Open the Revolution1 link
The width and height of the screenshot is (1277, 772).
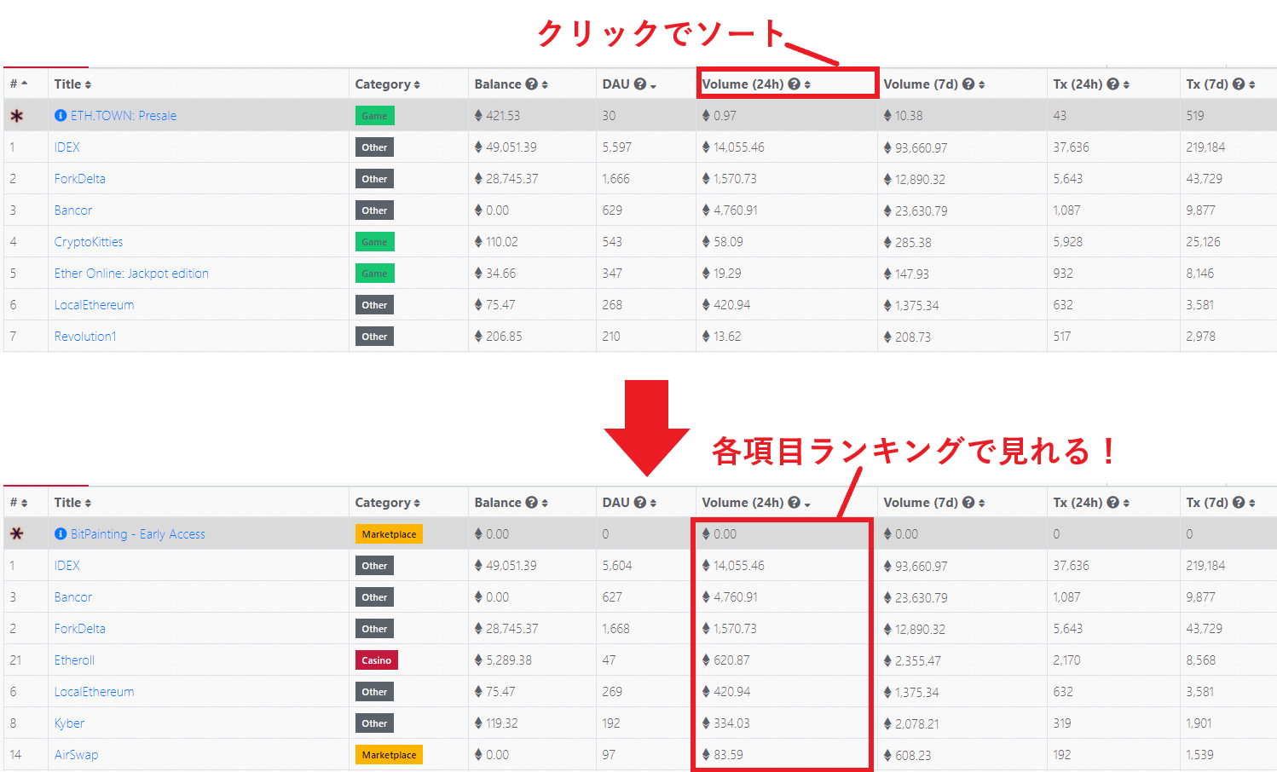click(x=85, y=337)
